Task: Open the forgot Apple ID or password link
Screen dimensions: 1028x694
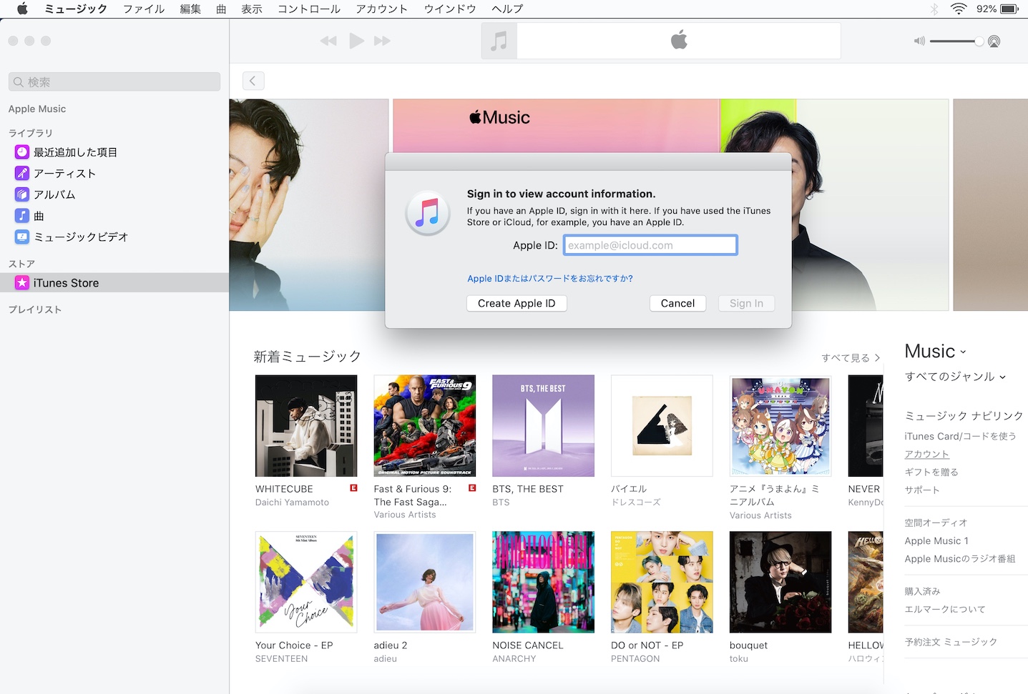Action: click(550, 279)
